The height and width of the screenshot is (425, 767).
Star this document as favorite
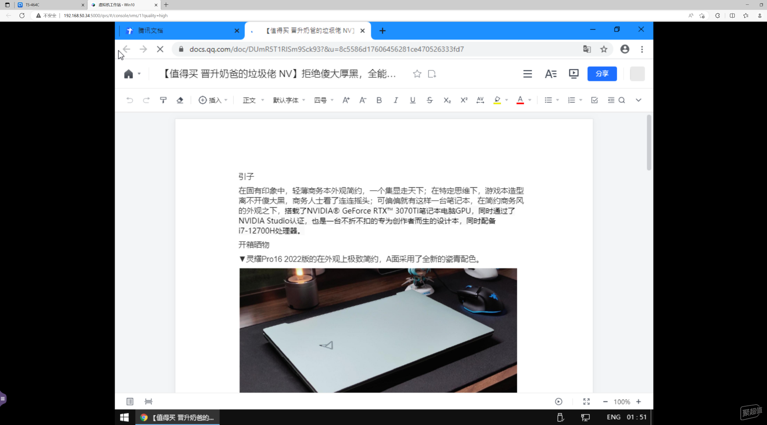pyautogui.click(x=417, y=74)
